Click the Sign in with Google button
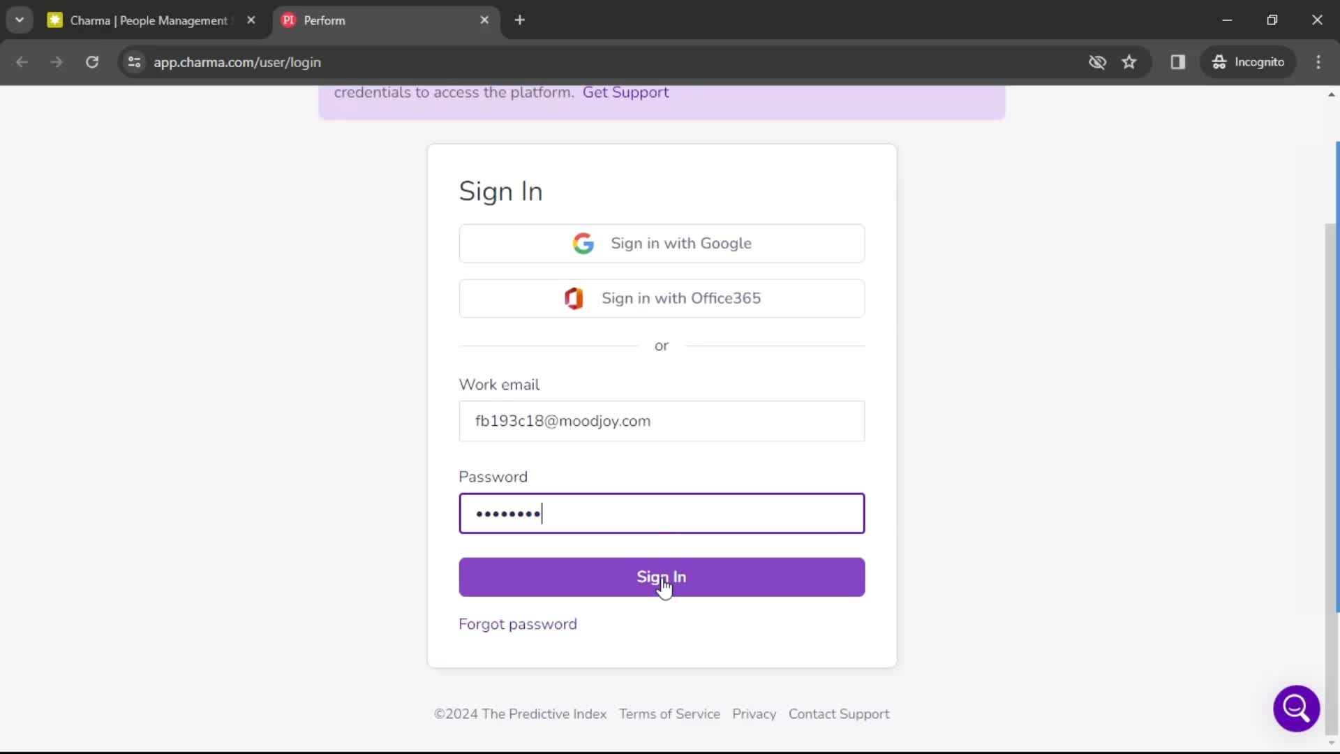The width and height of the screenshot is (1340, 754). coord(662,243)
